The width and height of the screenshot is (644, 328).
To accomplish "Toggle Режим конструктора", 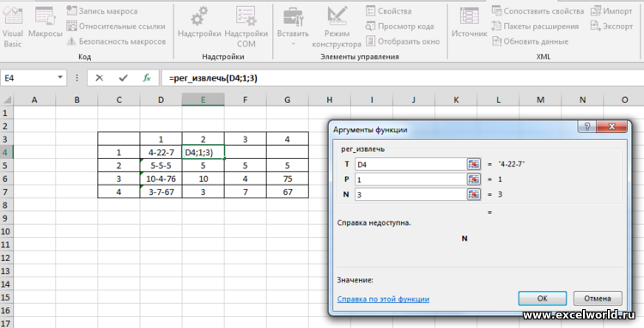I will pos(337,27).
